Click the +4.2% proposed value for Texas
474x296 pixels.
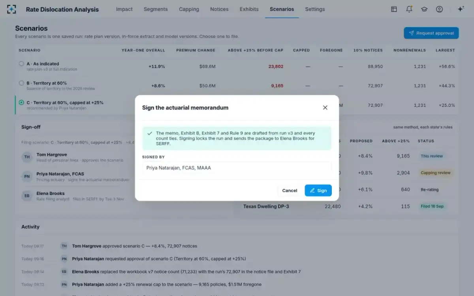point(365,206)
